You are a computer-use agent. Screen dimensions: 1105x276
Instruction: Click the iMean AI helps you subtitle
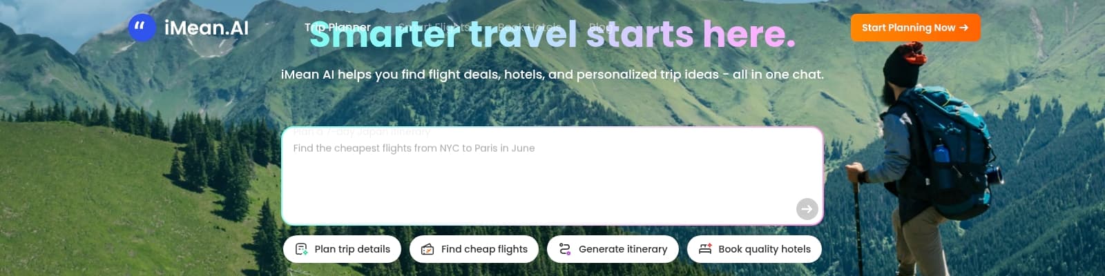(x=552, y=75)
